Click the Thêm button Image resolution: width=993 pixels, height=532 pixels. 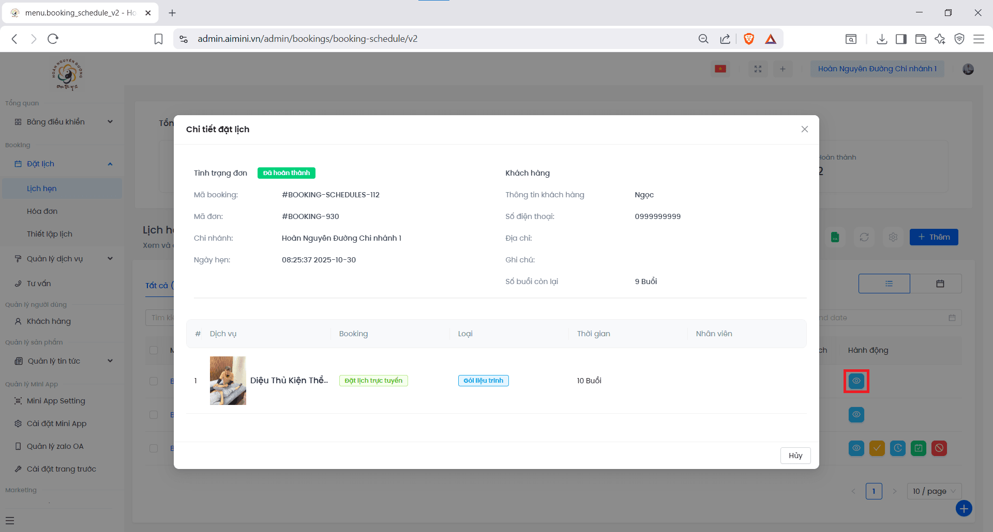tap(934, 237)
